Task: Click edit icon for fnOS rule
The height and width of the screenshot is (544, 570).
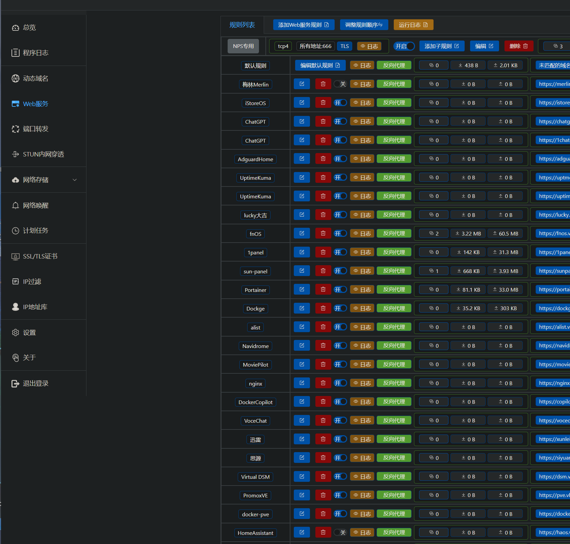Action: pos(302,233)
